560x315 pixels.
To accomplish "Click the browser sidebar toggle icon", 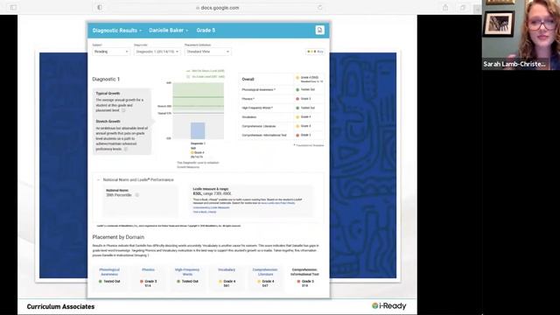I will (13, 8).
